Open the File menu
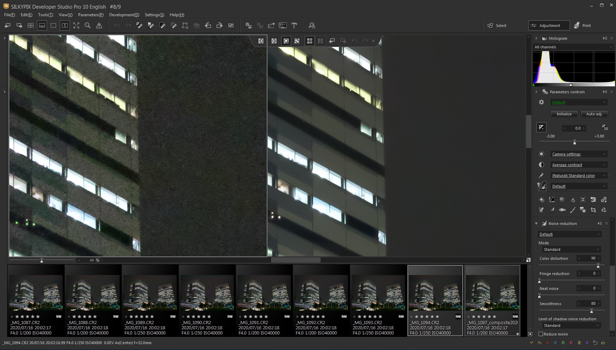This screenshot has height=350, width=616. coord(9,15)
